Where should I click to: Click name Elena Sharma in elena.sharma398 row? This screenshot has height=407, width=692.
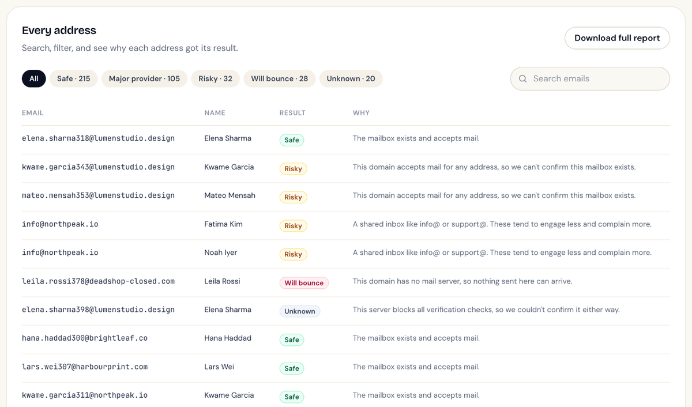[x=228, y=310]
